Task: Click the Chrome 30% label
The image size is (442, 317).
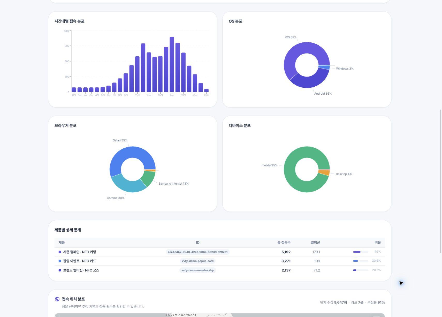Action: pyautogui.click(x=116, y=198)
